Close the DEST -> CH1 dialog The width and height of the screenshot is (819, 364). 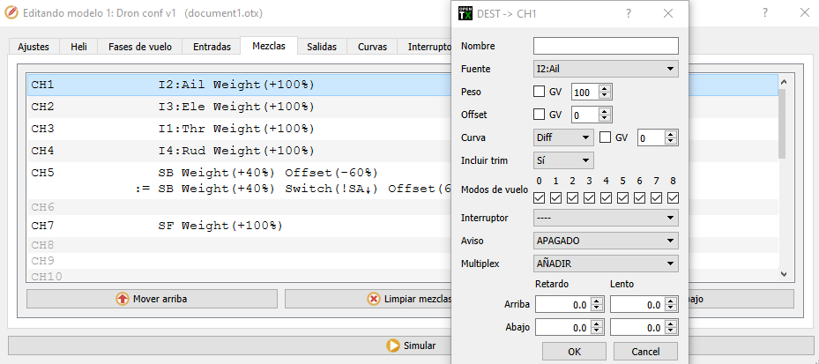(x=668, y=14)
